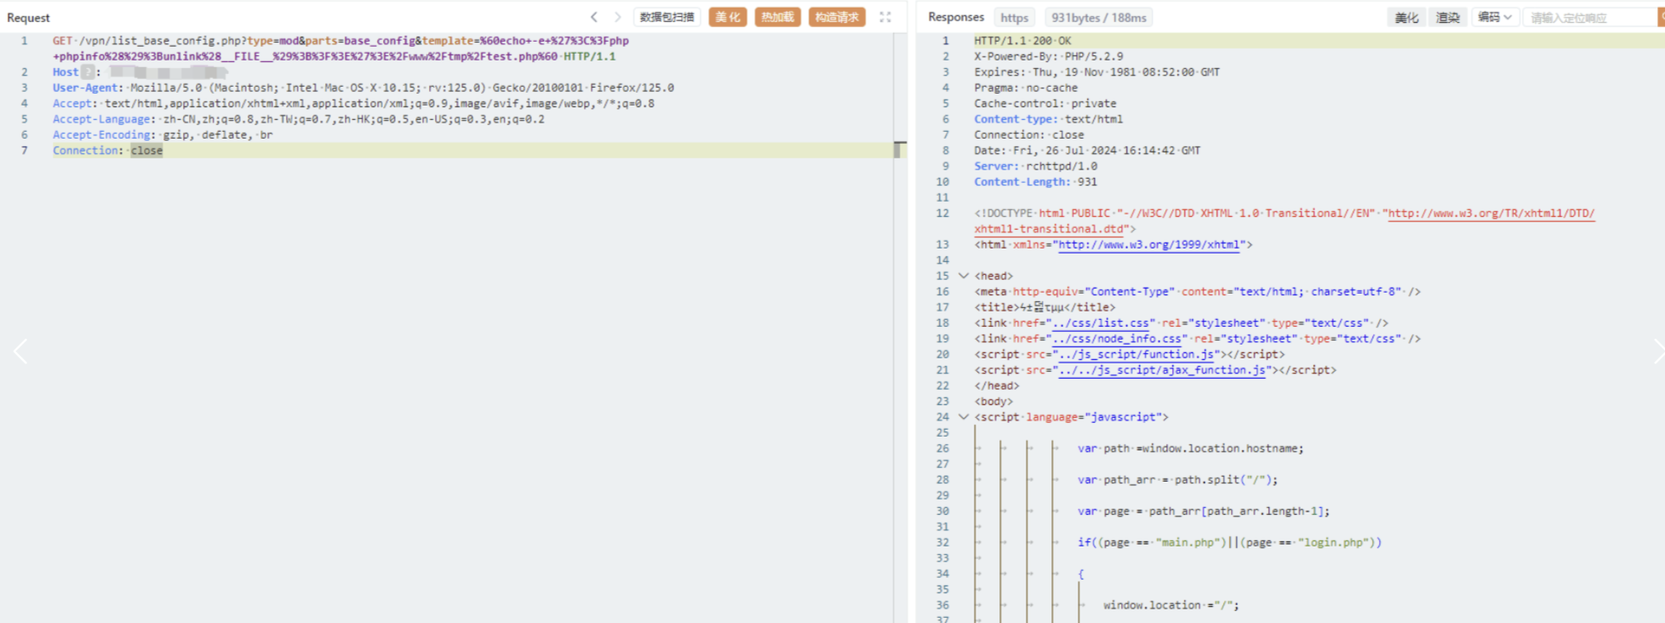Click the left carousel arrow on the image
Viewport: 1665px width, 623px height.
pyautogui.click(x=20, y=351)
